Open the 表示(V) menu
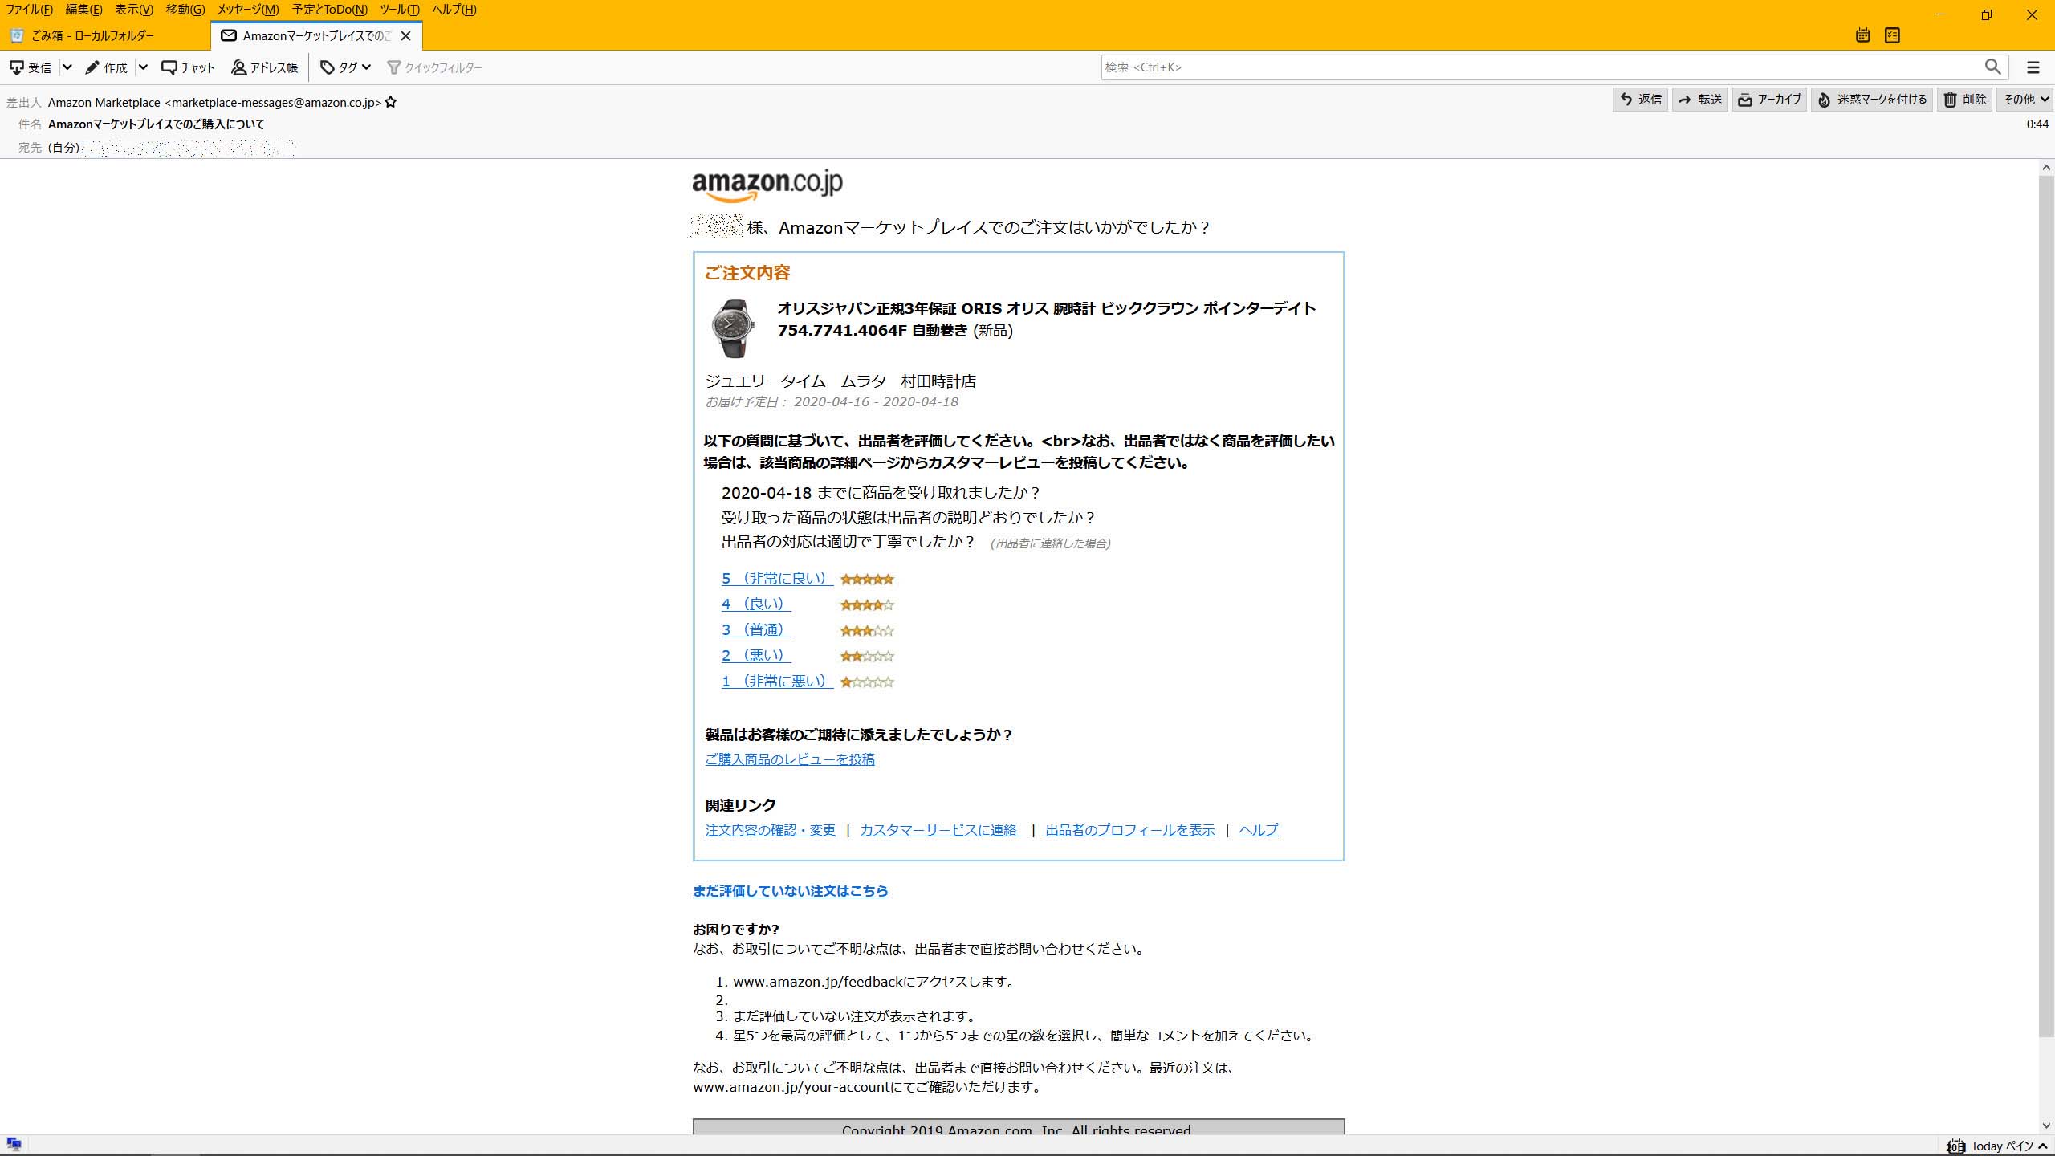The width and height of the screenshot is (2055, 1156). (x=133, y=10)
